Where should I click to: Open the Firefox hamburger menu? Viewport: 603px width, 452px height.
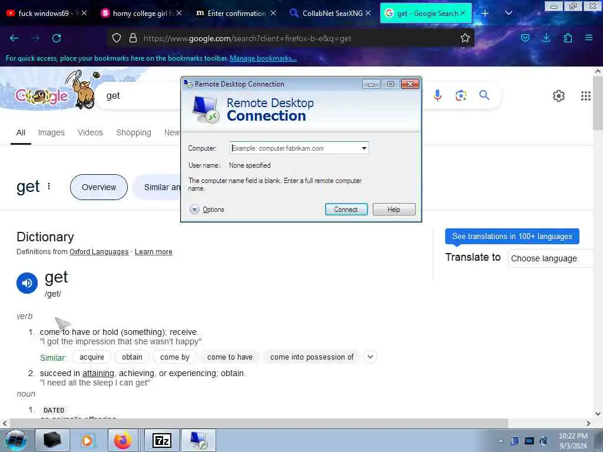(x=588, y=38)
